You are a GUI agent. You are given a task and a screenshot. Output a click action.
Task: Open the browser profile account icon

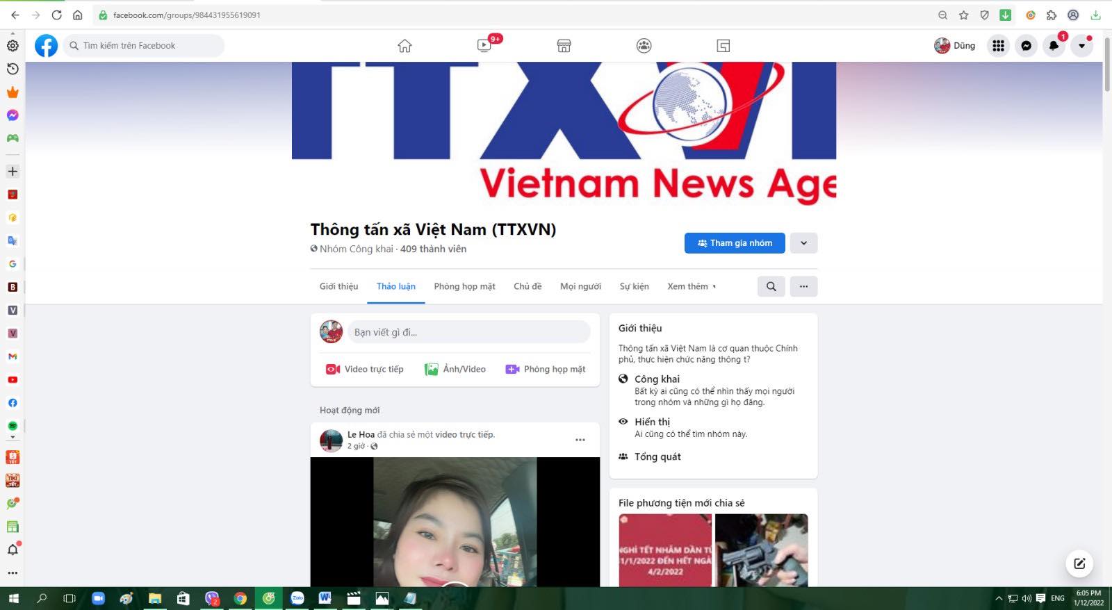(1073, 15)
